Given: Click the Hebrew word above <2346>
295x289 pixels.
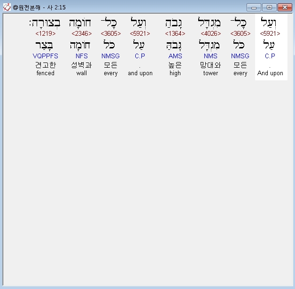Looking at the screenshot, I should [x=80, y=23].
